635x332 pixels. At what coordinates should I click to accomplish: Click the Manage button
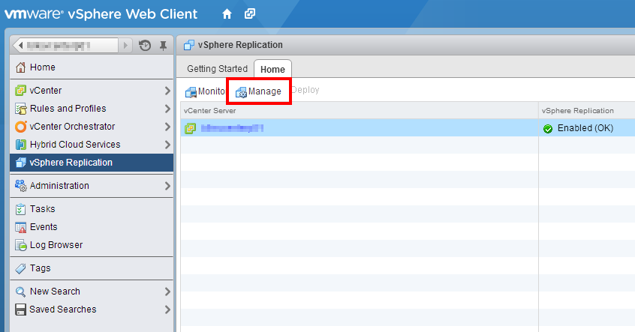coord(258,91)
